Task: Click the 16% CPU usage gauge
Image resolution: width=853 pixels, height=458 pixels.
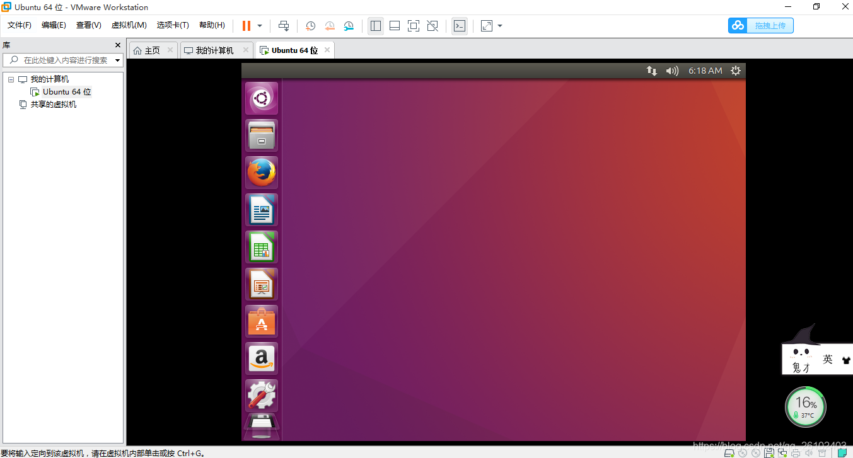Action: point(805,407)
